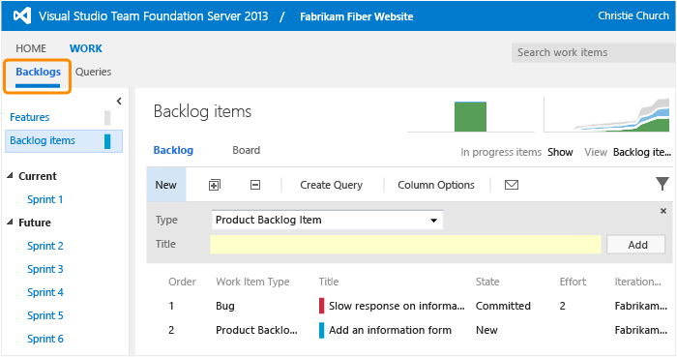Screen dimensions: 677x357
Task: Open the Fabrikam Fiber Website project link
Action: [356, 16]
